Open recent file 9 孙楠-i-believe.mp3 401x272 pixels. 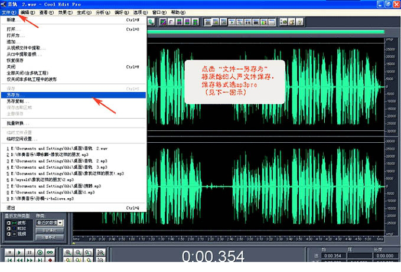73,198
